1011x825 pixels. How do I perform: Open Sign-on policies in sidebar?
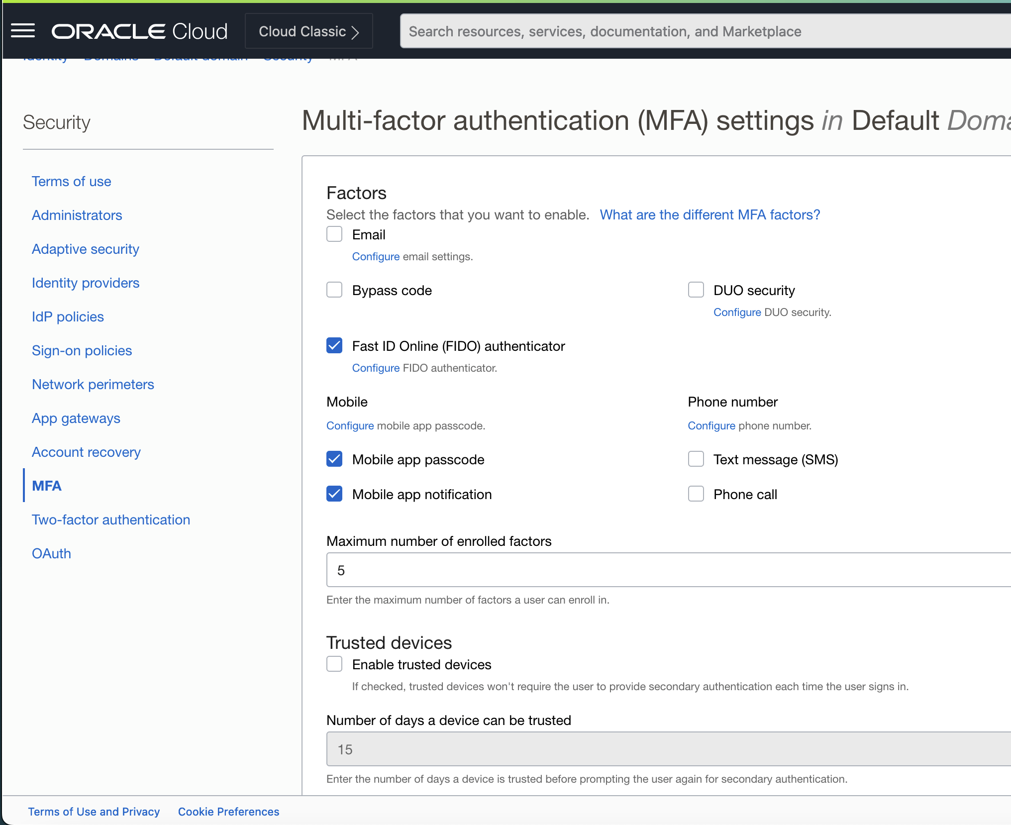[82, 350]
